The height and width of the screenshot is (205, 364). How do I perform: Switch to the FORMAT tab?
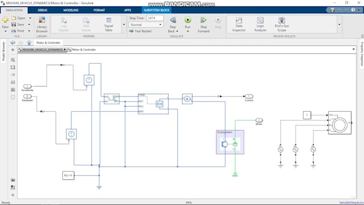point(99,10)
